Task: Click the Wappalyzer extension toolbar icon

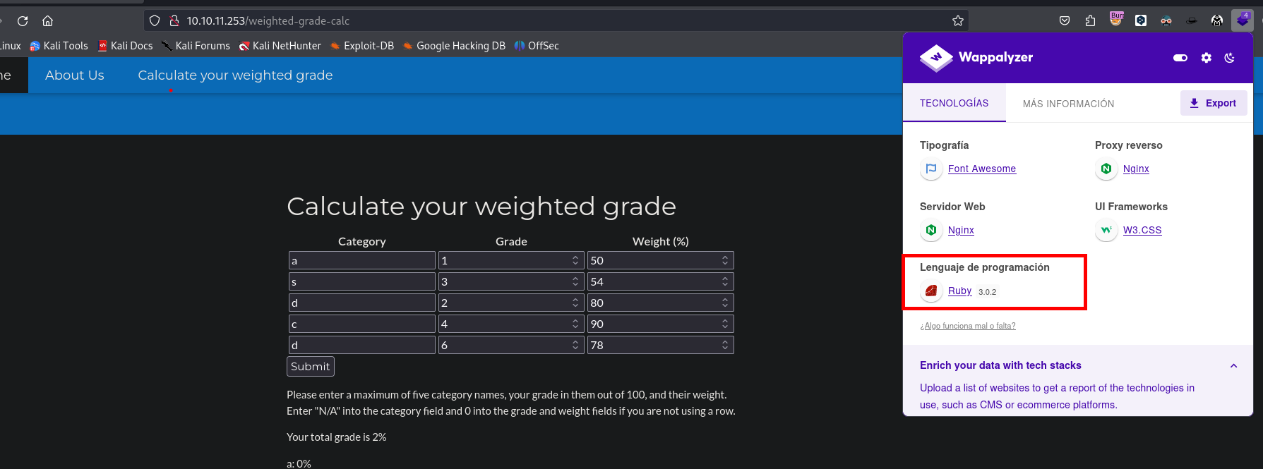Action: (x=1242, y=20)
